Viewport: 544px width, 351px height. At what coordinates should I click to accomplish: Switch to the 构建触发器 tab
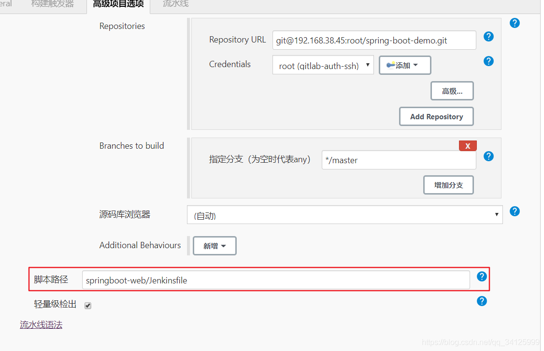coord(52,4)
